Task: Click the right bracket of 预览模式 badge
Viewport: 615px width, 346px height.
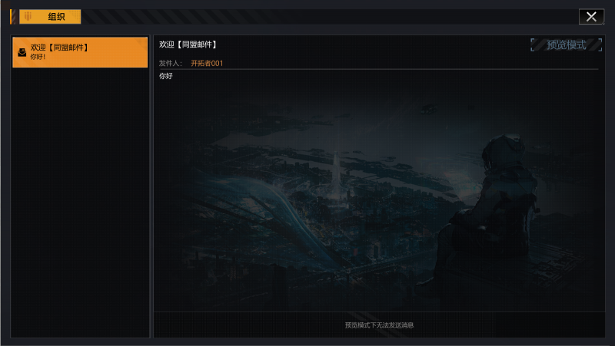Action: tap(600, 44)
